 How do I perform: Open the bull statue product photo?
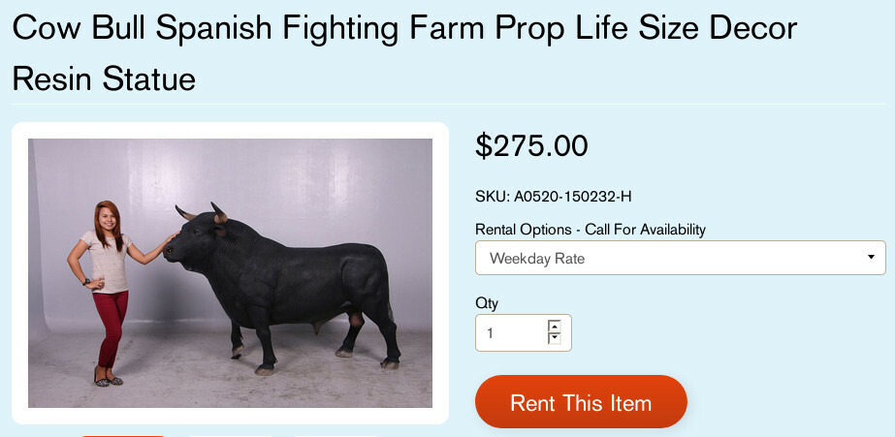coord(230,273)
